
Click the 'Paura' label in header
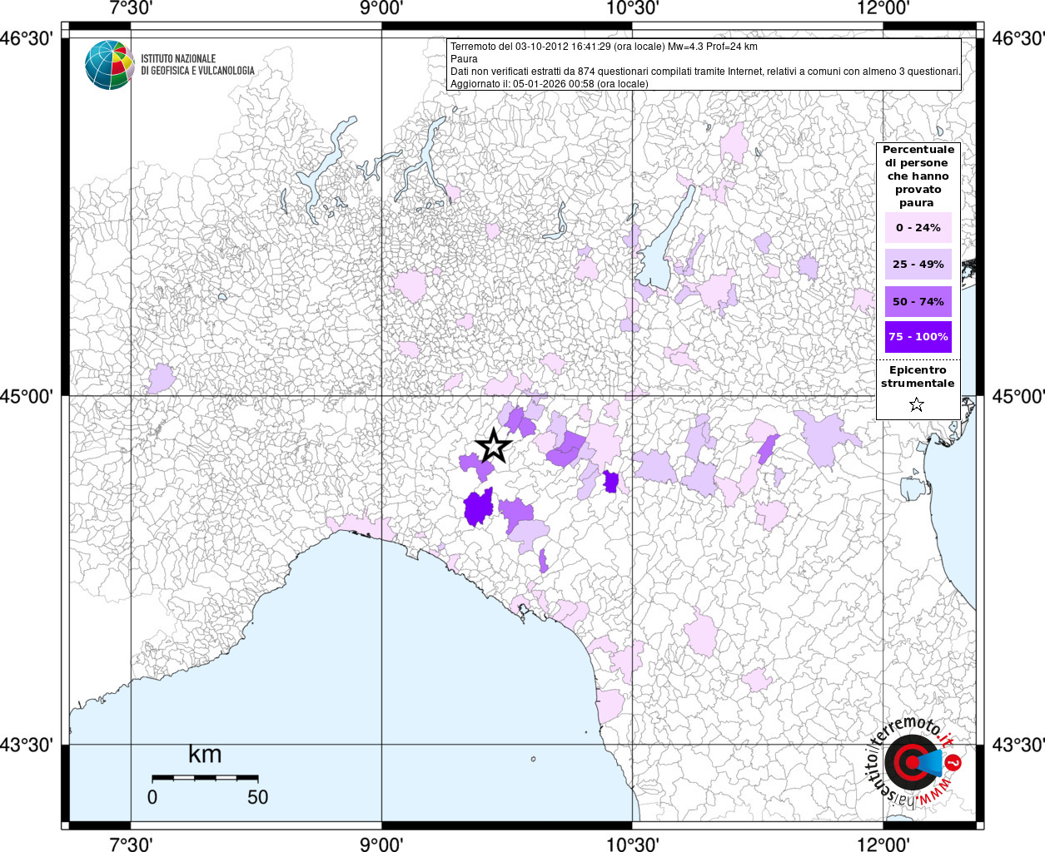(x=464, y=59)
